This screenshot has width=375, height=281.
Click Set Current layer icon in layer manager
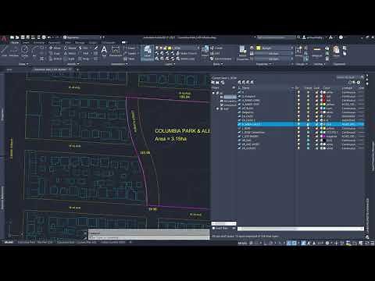click(252, 82)
